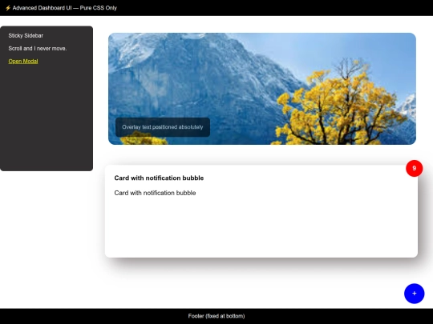This screenshot has width=433, height=324.
Task: Click 'Footer (fixed at bottom)' text
Action: pos(216,316)
